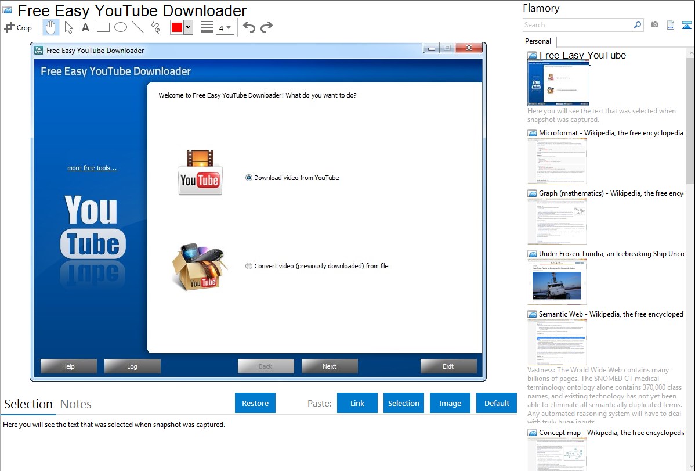Click the downloader window title bar icon
The image size is (695, 471).
click(x=38, y=50)
